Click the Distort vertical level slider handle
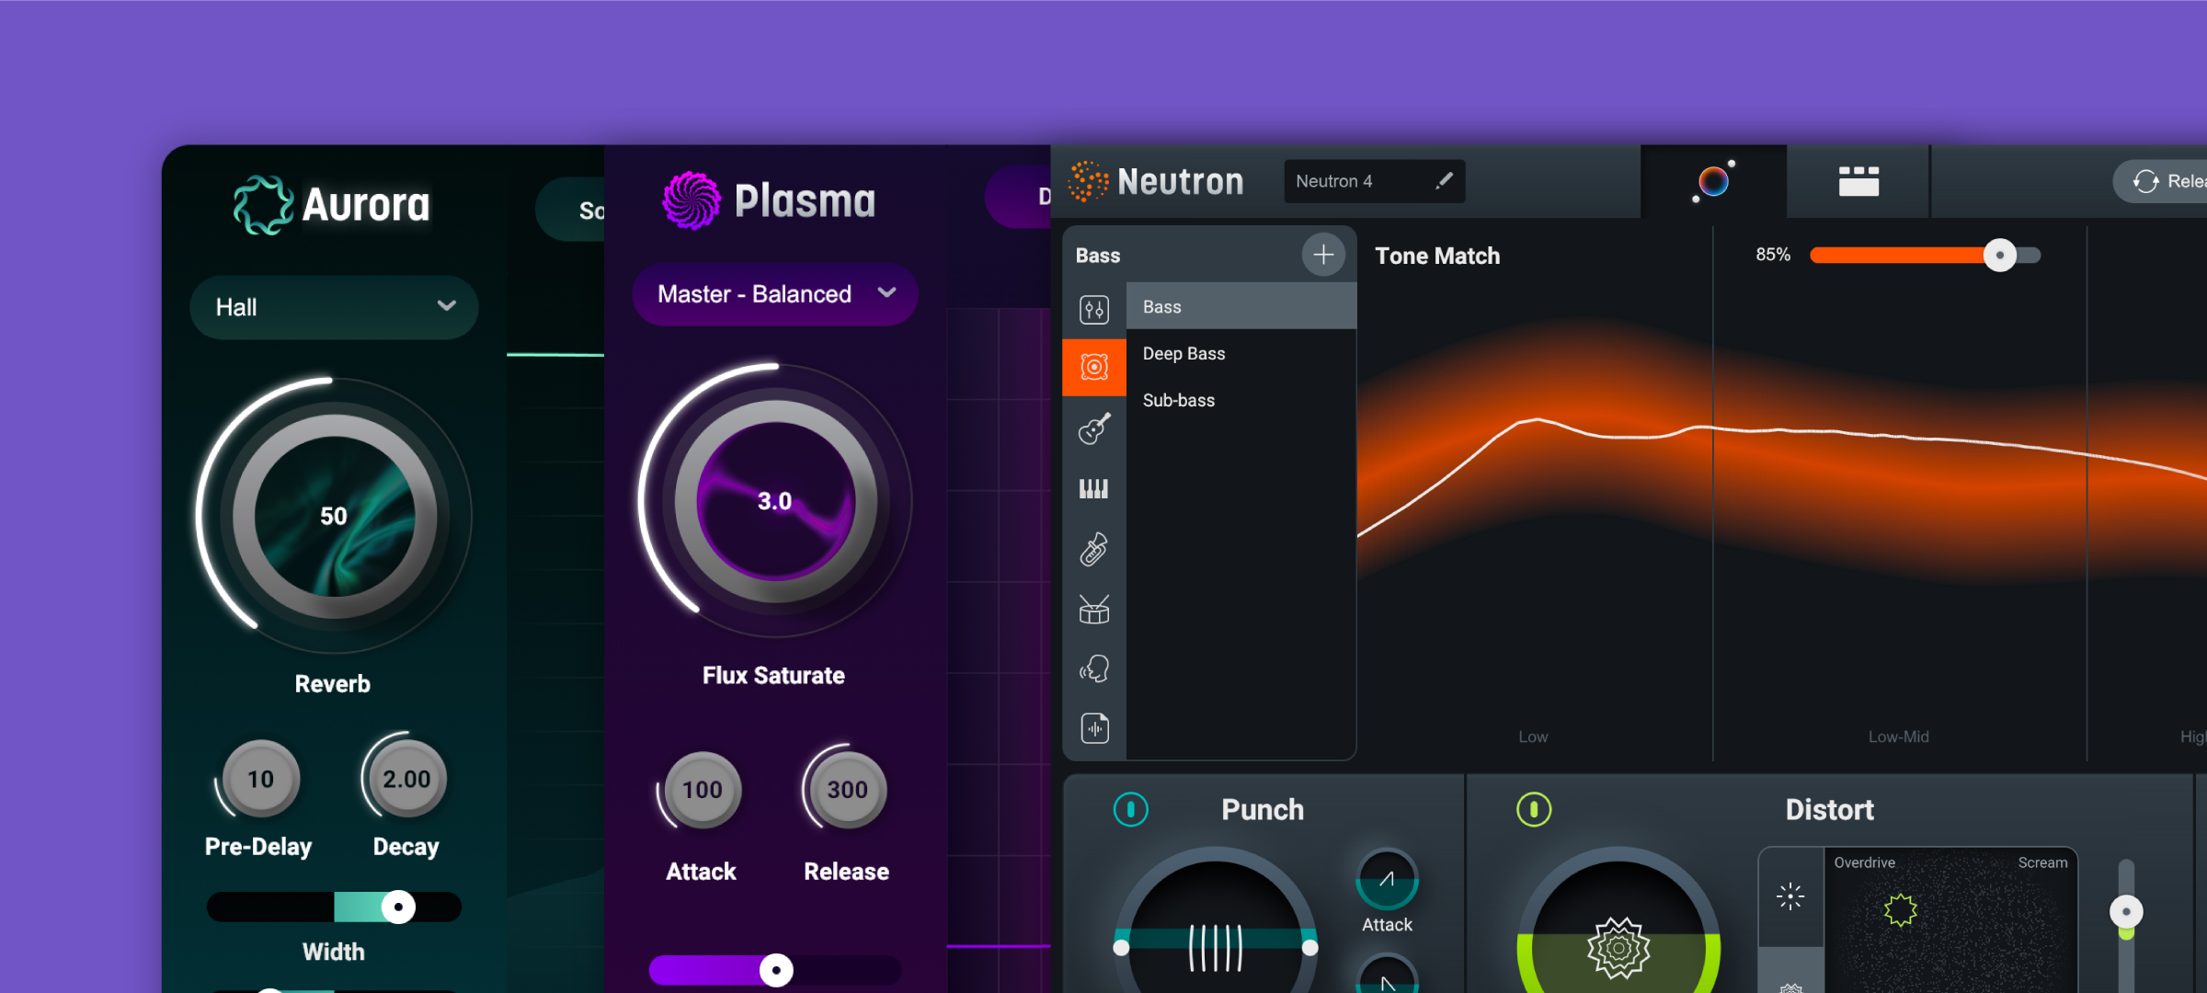 tap(2126, 911)
